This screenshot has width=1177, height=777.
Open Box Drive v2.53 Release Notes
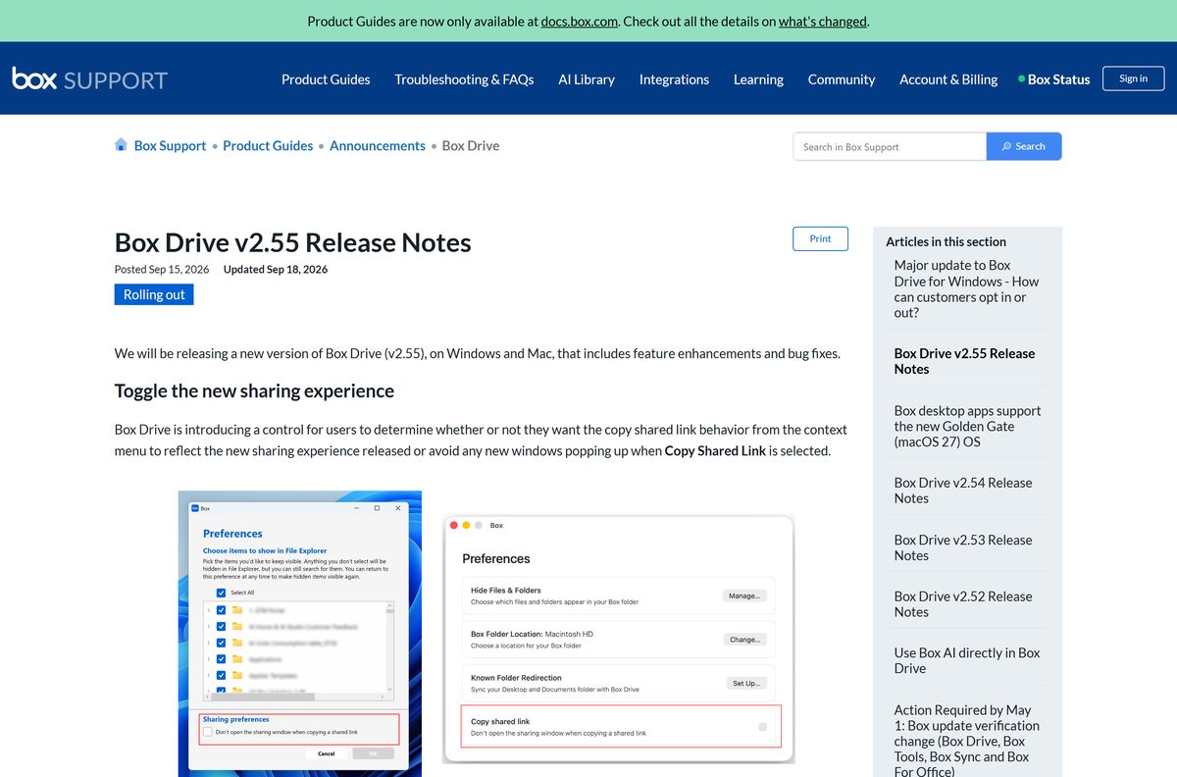point(963,547)
